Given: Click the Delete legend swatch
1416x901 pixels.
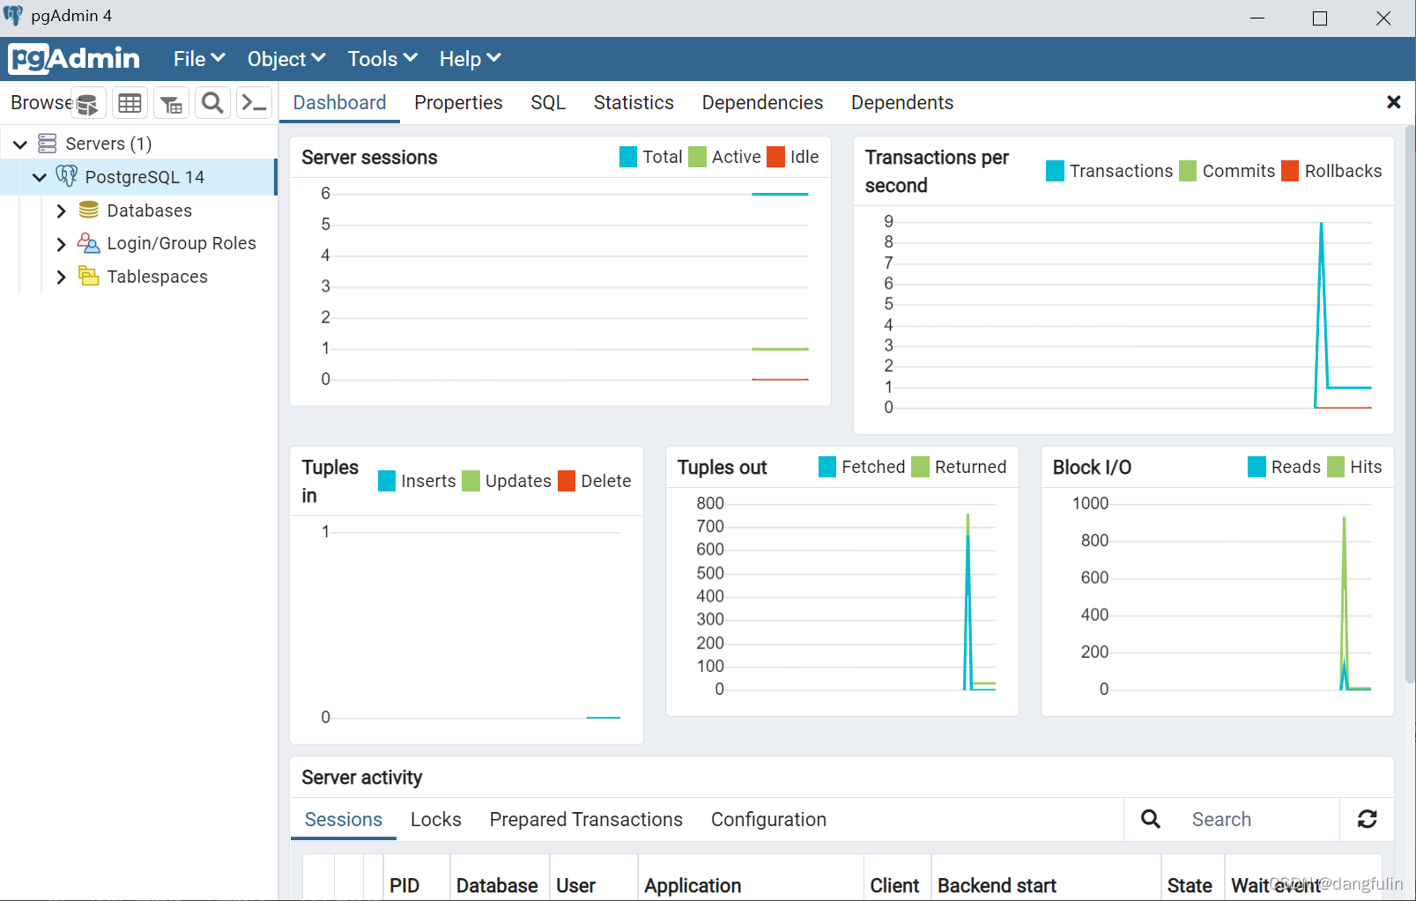Looking at the screenshot, I should (x=567, y=481).
